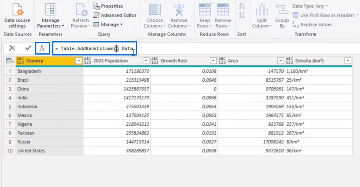Select row number 10
The width and height of the screenshot is (360, 187).
(10, 151)
